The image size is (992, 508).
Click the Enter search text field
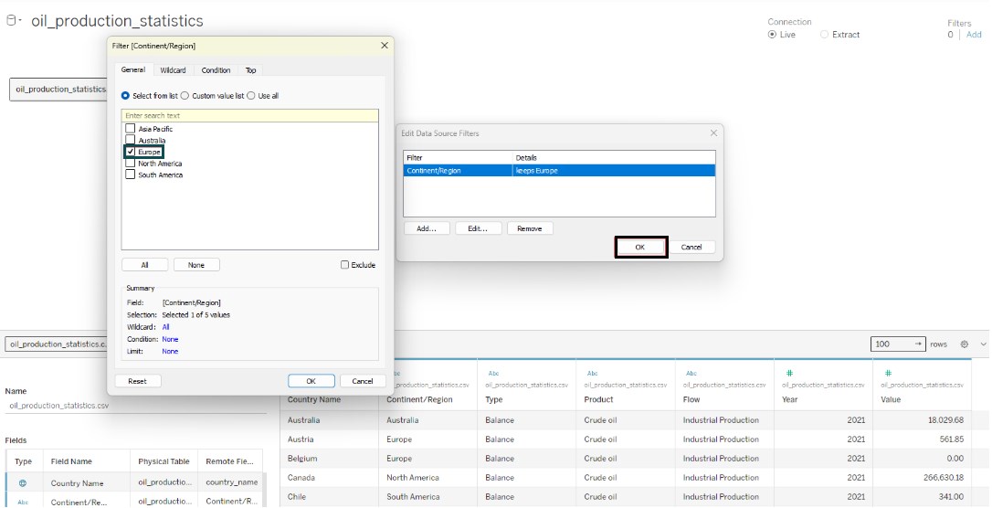tap(250, 116)
